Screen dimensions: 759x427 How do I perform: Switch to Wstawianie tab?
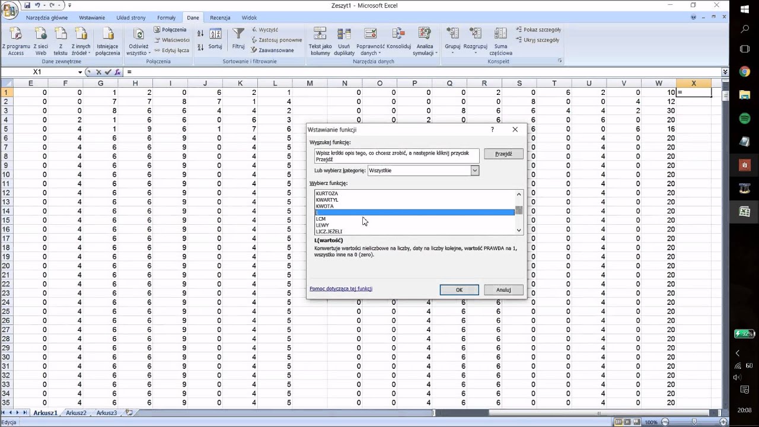(92, 18)
